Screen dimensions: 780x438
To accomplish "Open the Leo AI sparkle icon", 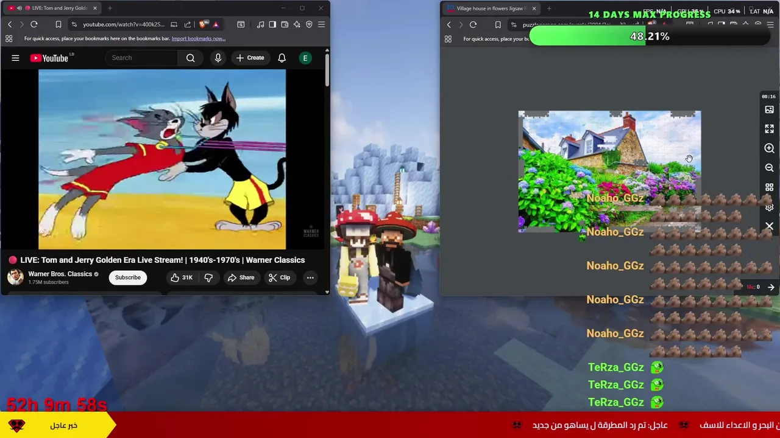I will [x=297, y=24].
